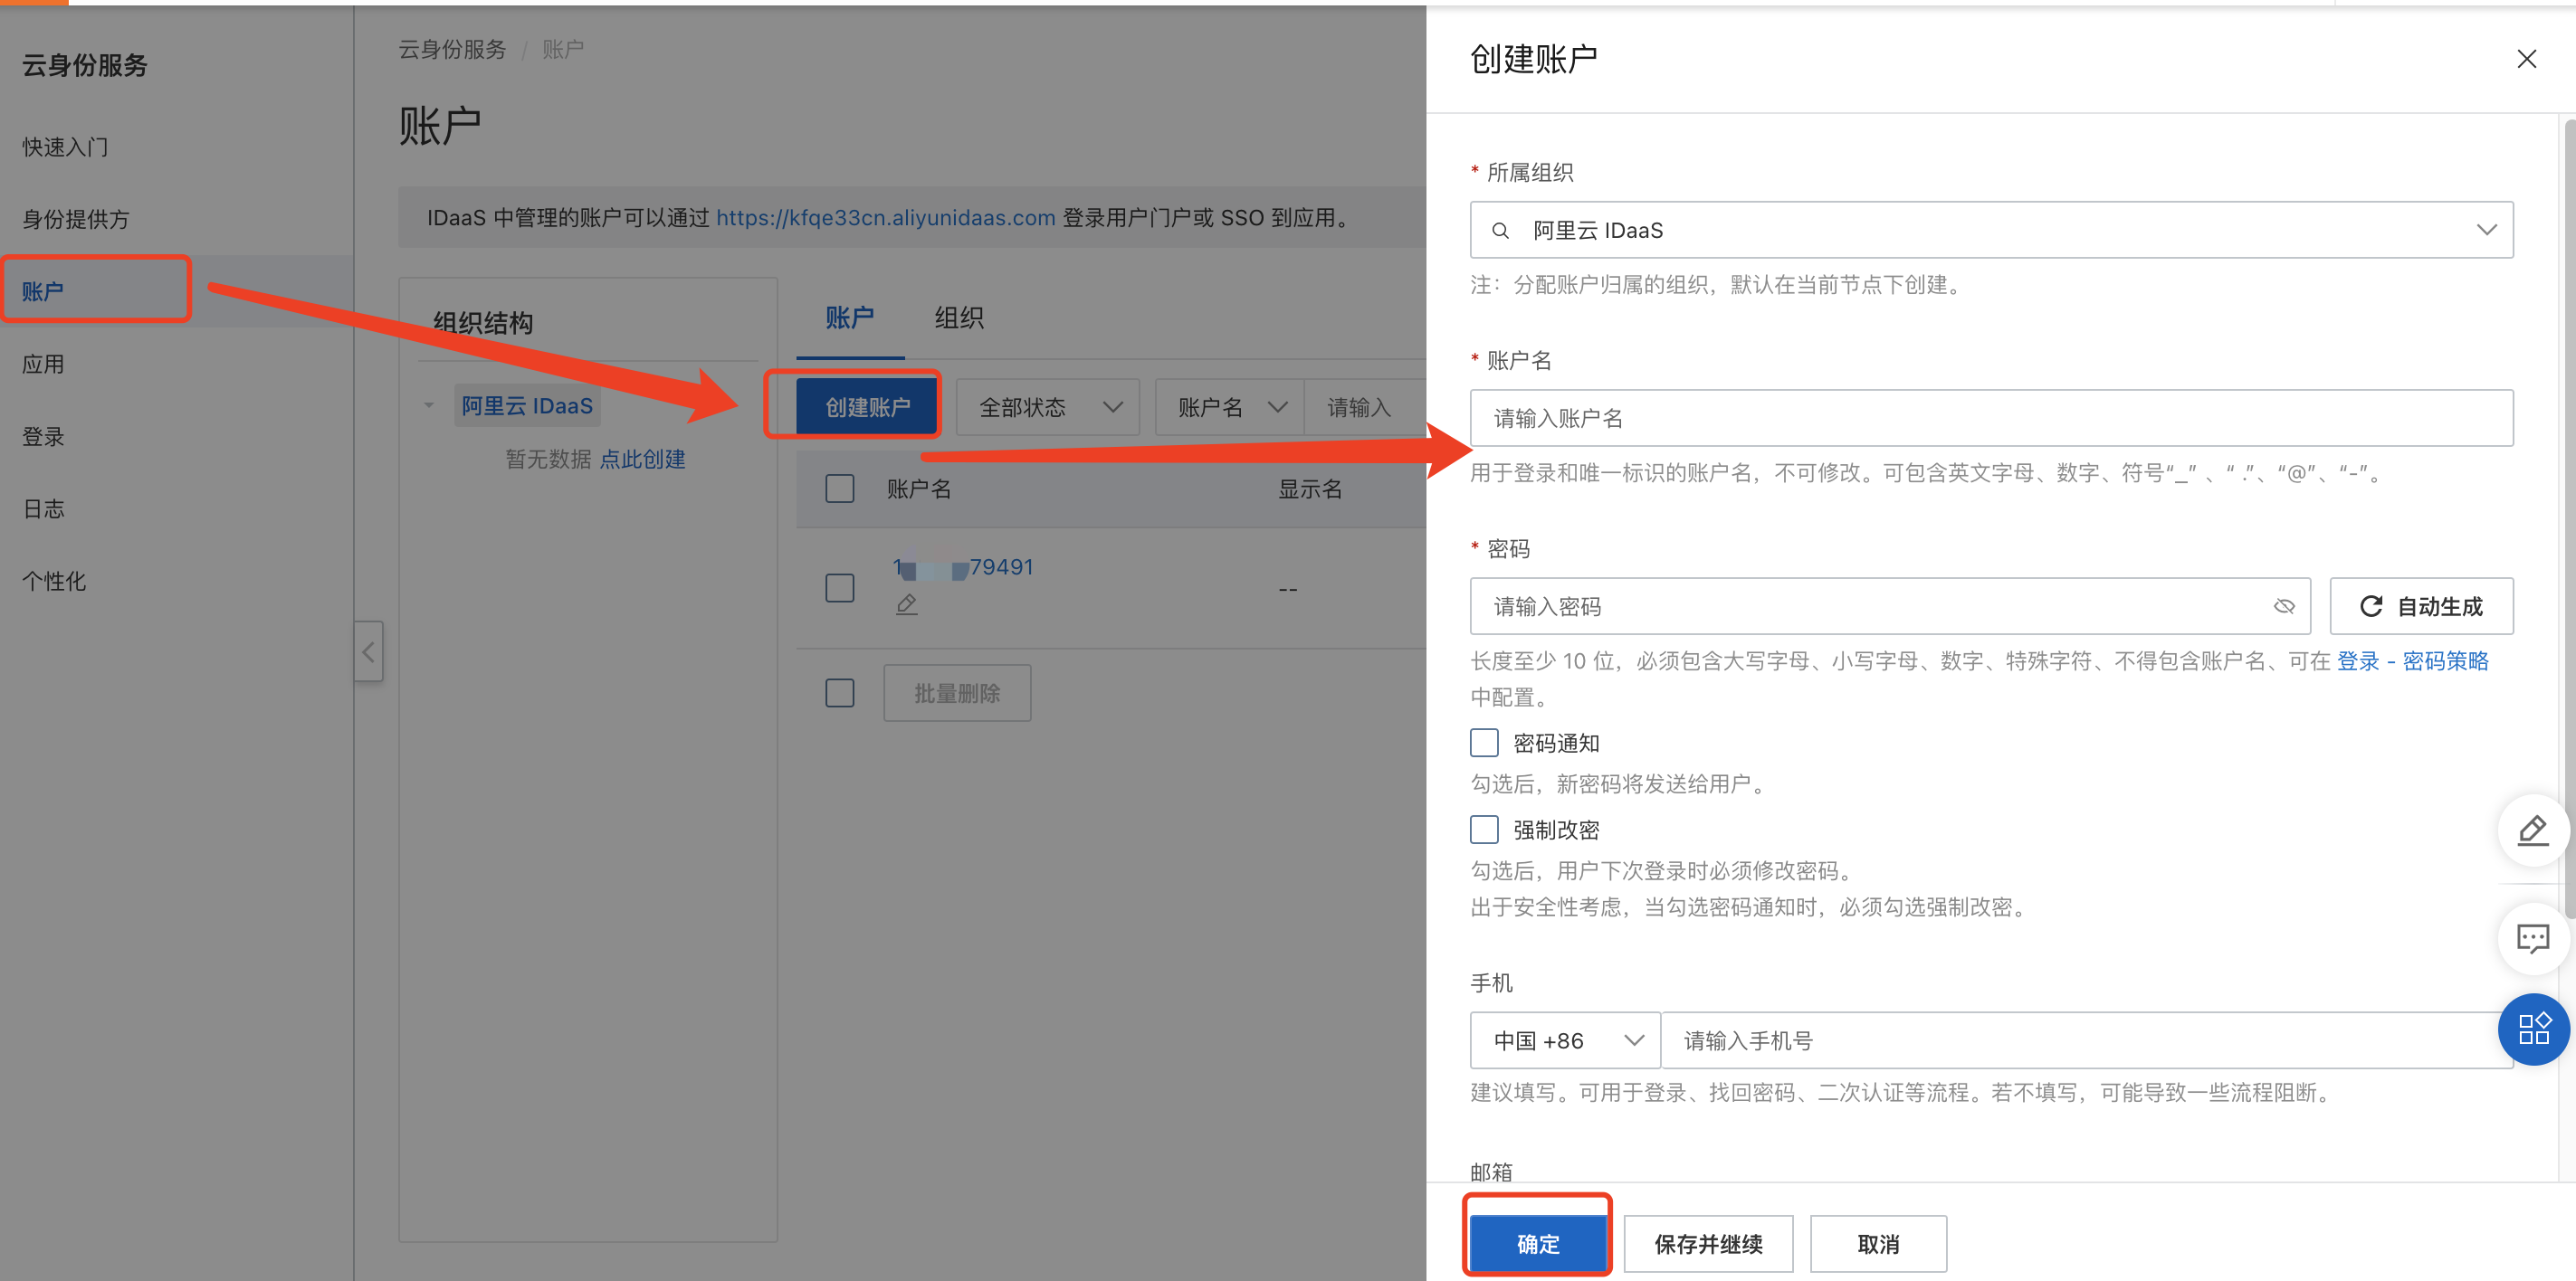
Task: Open 个性化 in the sidebar
Action: coord(54,581)
